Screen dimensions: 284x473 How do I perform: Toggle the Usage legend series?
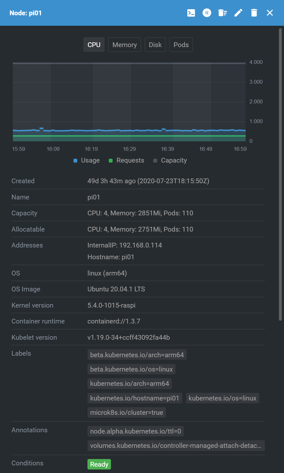click(x=87, y=160)
